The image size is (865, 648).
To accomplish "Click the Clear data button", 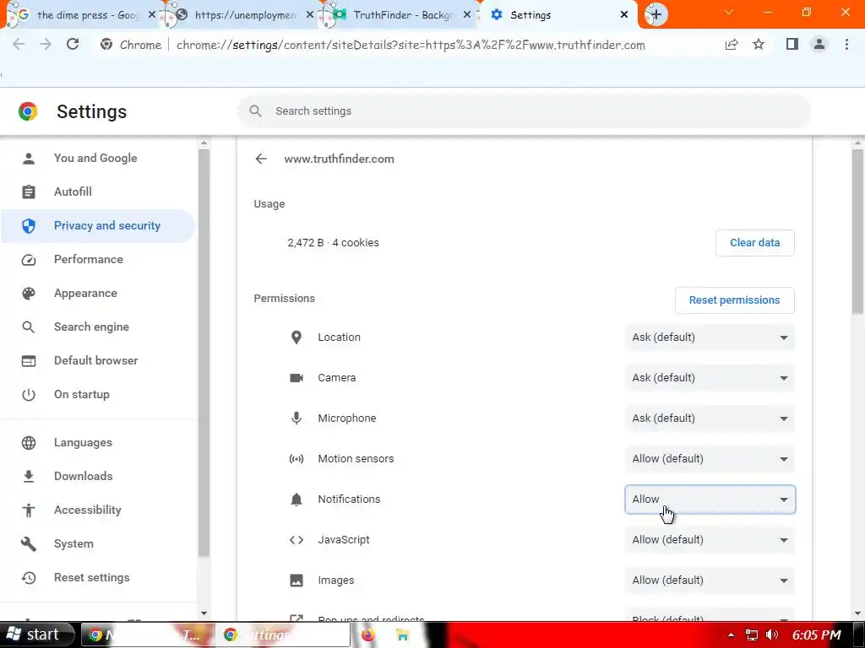I will coord(754,243).
